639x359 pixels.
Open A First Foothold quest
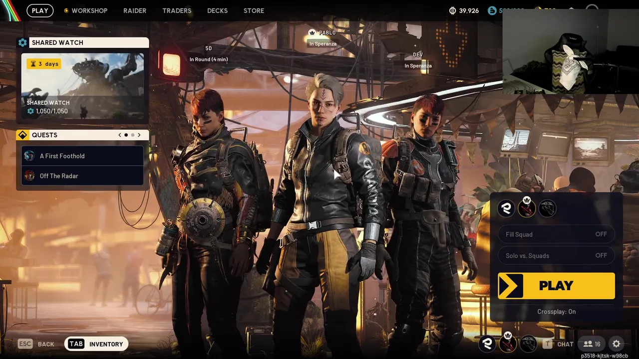83,156
